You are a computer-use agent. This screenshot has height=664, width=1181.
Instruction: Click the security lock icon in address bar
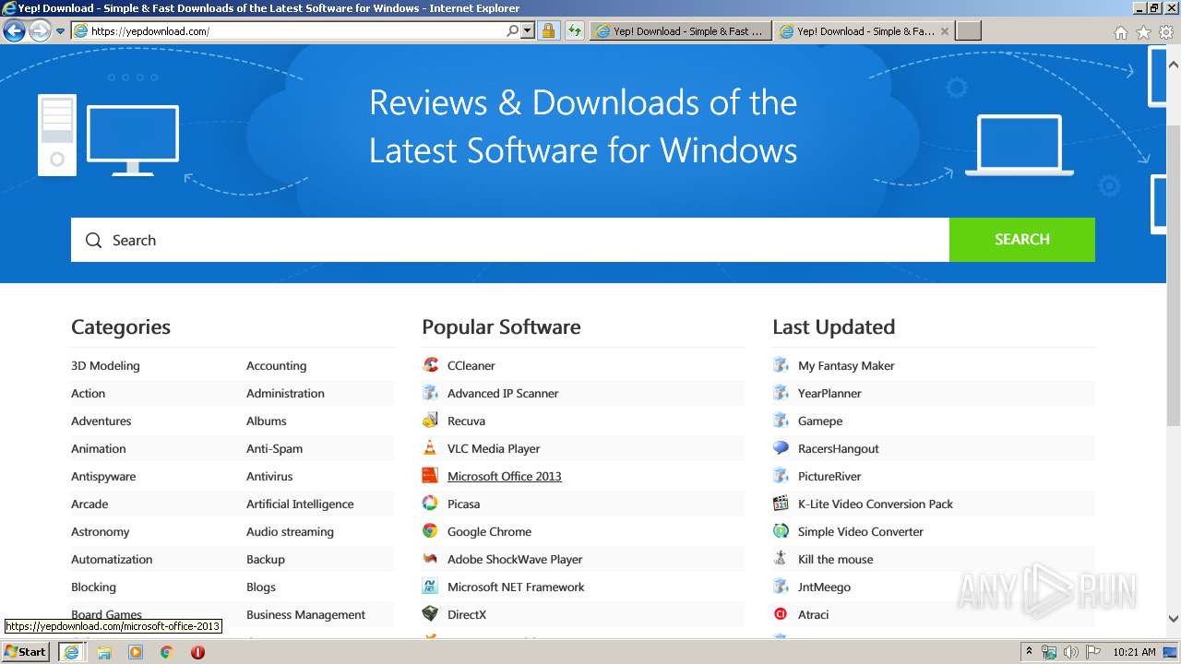tap(548, 30)
